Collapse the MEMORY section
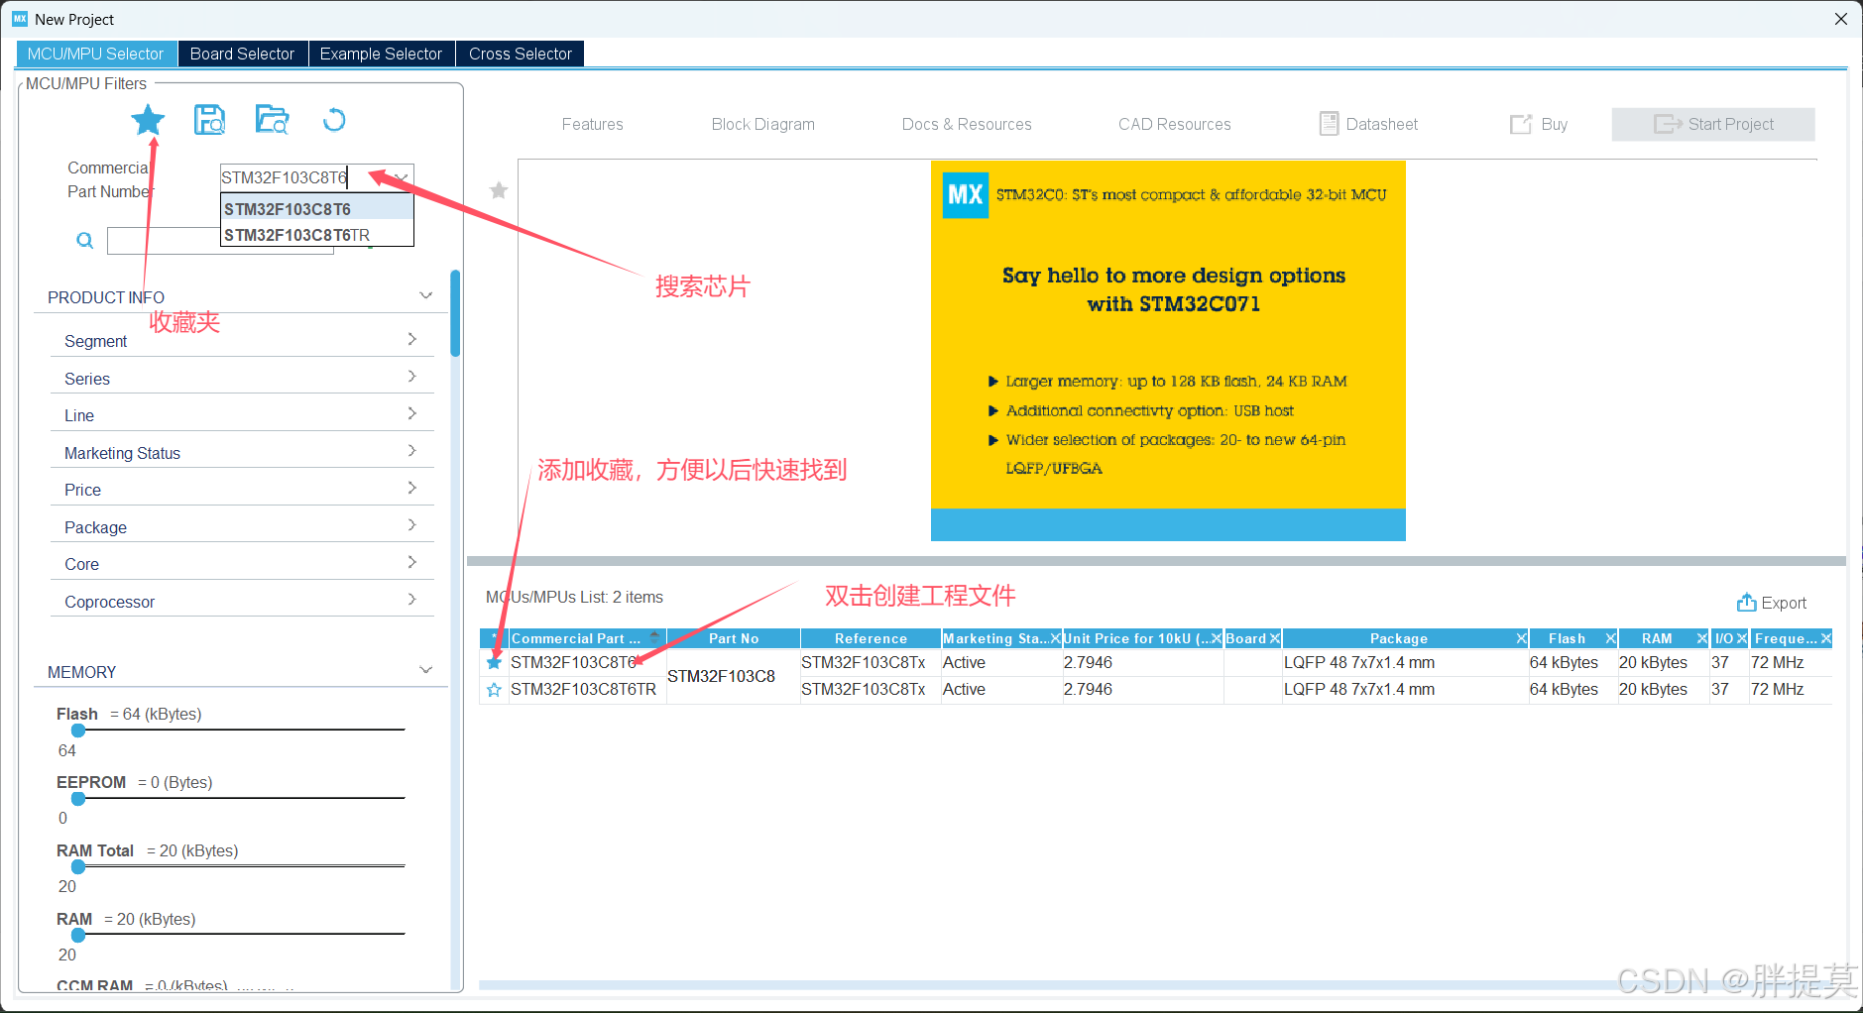Image resolution: width=1863 pixels, height=1013 pixels. 426,670
